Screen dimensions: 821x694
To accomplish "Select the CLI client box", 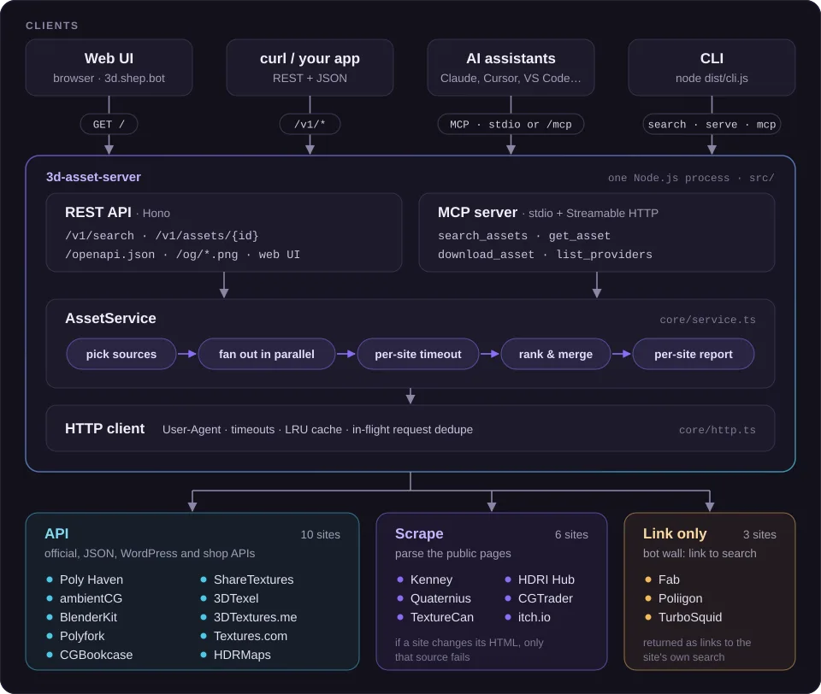I will [712, 68].
